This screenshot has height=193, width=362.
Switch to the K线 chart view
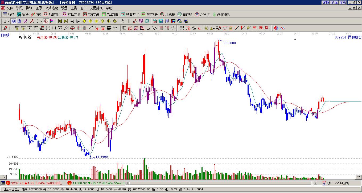pyautogui.click(x=36, y=14)
